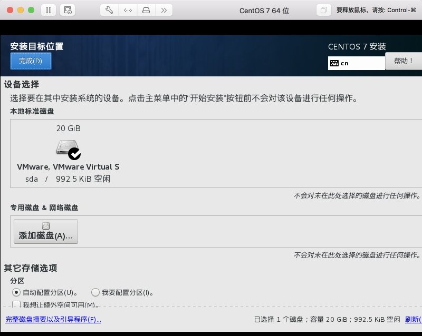
Task: Click the 刷新 refresh link
Action: 414,319
